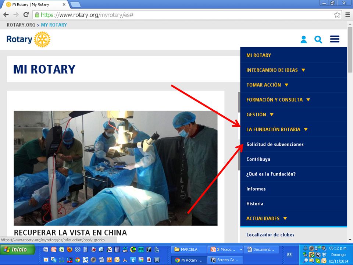Expand INTERCAMBIO DE IDEAS submenu
Viewport: 353px width, 265px height.
point(303,70)
